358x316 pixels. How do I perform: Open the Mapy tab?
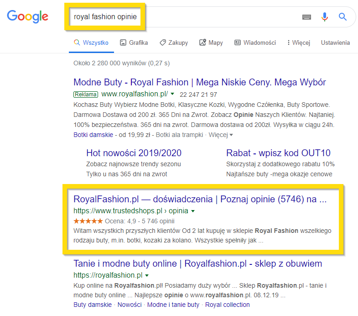pyautogui.click(x=211, y=43)
